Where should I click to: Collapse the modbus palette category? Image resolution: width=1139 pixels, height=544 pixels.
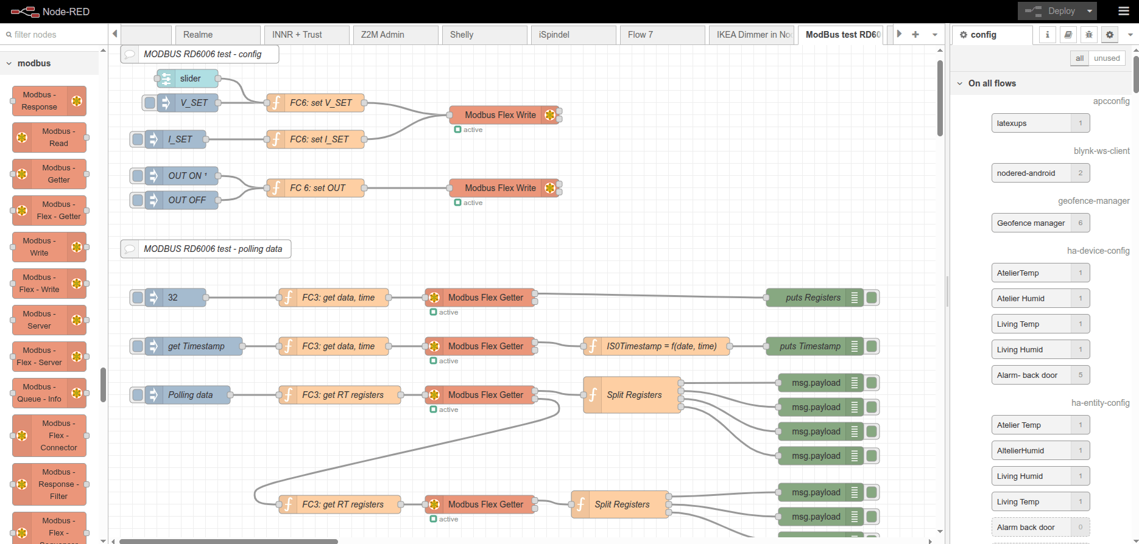pos(9,63)
